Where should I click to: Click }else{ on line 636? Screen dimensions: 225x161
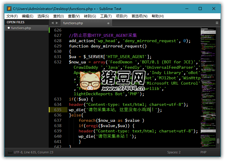click(76, 115)
